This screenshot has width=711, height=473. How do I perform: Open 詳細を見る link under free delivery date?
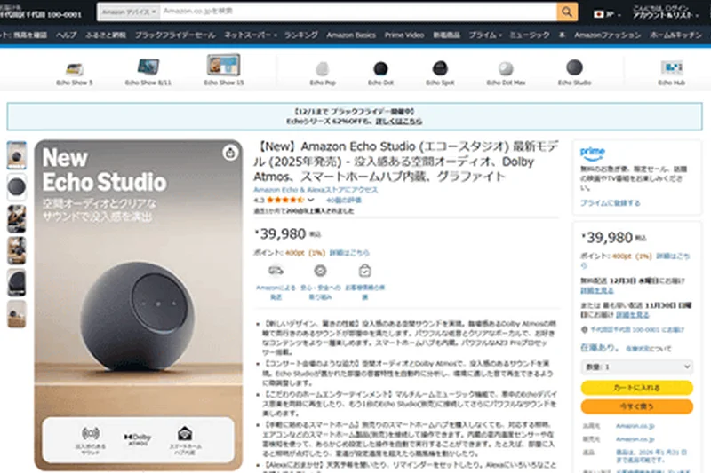[597, 290]
